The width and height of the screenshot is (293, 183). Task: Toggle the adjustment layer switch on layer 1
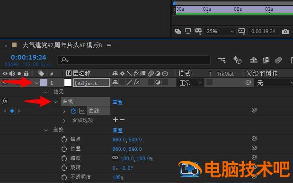[x=158, y=82]
